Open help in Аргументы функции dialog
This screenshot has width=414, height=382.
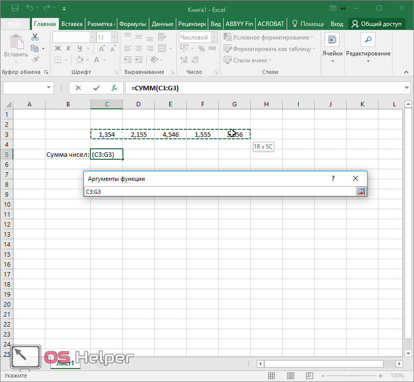click(333, 178)
